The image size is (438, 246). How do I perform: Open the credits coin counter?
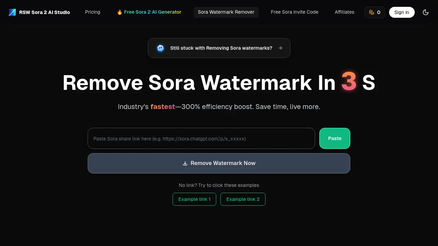[x=375, y=12]
